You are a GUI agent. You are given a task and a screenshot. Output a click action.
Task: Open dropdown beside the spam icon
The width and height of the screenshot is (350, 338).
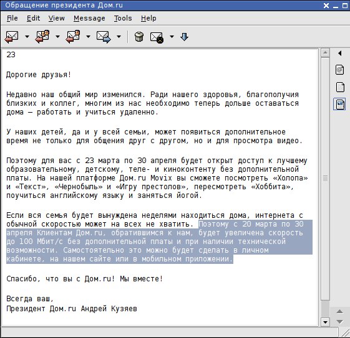click(172, 37)
